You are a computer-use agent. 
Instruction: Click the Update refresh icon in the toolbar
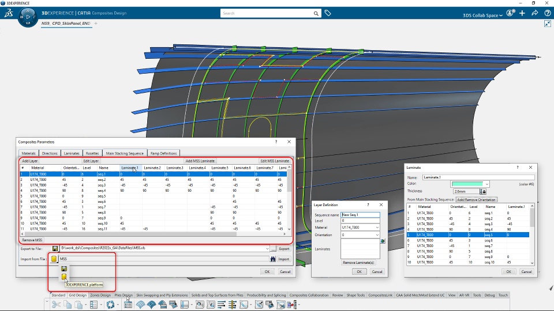pos(111,305)
